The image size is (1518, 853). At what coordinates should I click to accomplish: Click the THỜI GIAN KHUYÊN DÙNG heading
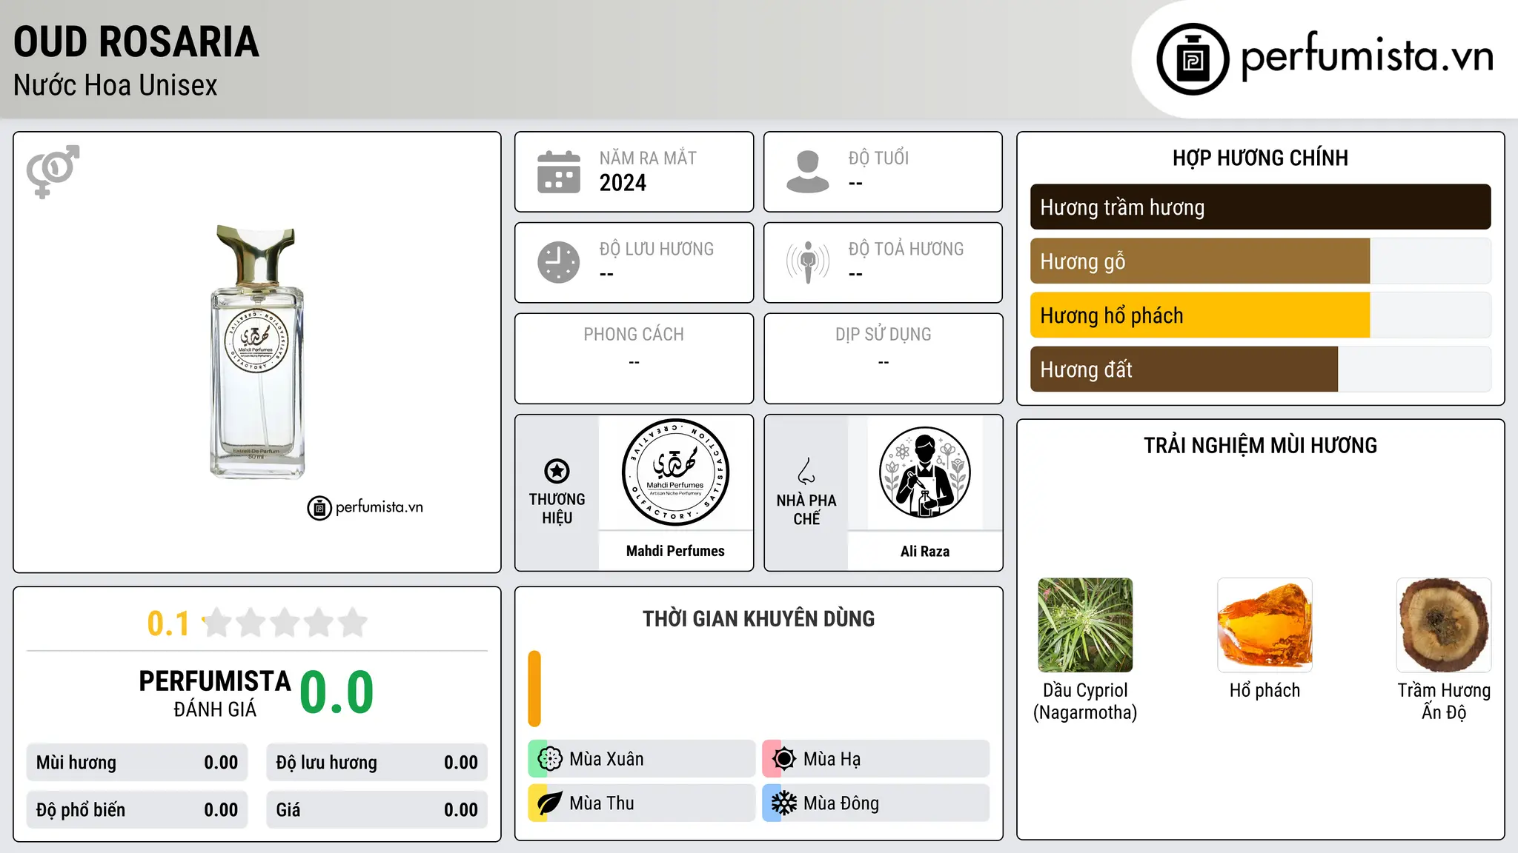pyautogui.click(x=758, y=618)
